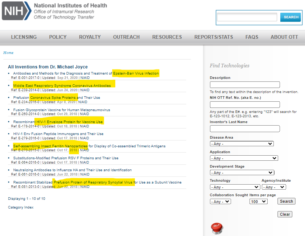
Task: Click the reference text 'E-178-2014-0'
Action: pyautogui.click(x=29, y=126)
